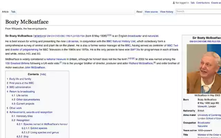Image resolution: width=221 pixels, height=138 pixels.
Task: Open the View history tab
Action: pos(166,12)
